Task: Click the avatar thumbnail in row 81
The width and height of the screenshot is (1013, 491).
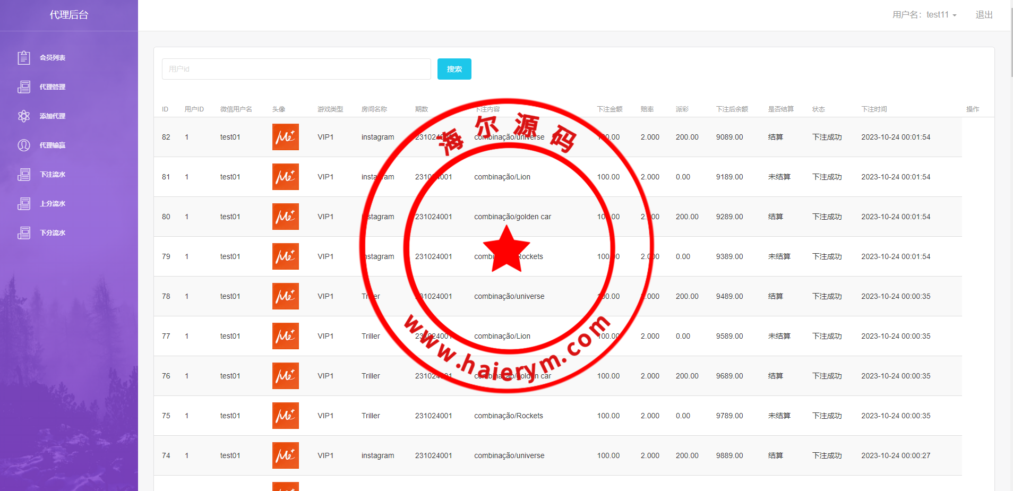Action: point(286,177)
